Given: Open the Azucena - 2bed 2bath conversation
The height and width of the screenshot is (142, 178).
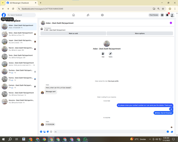Looking at the screenshot, I should [x=19, y=102].
